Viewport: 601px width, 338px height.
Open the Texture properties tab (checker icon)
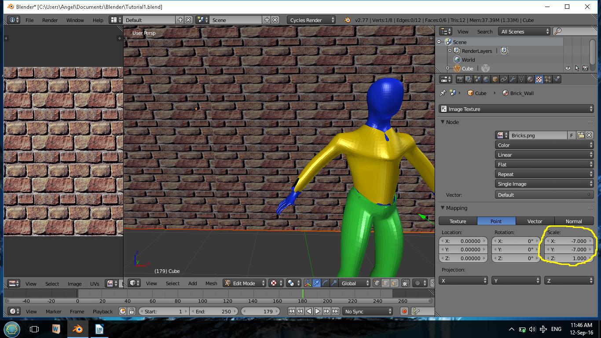[539, 79]
